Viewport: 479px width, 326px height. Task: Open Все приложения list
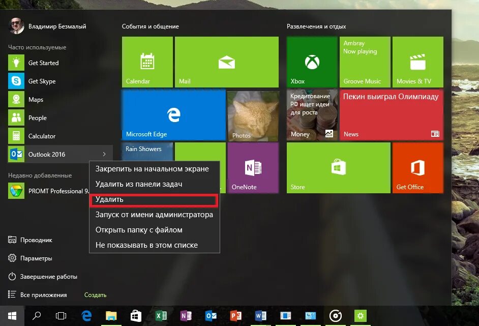[x=37, y=295]
